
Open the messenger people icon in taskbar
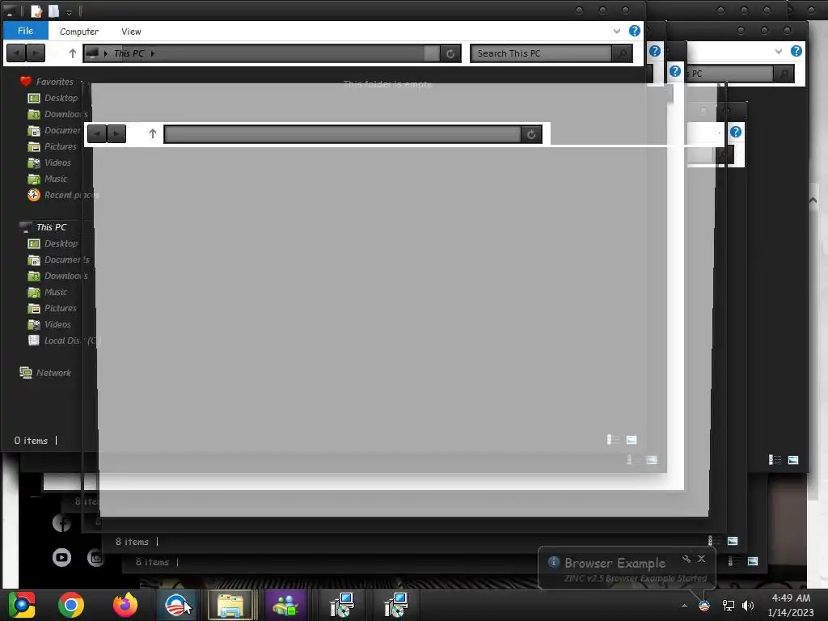click(285, 605)
